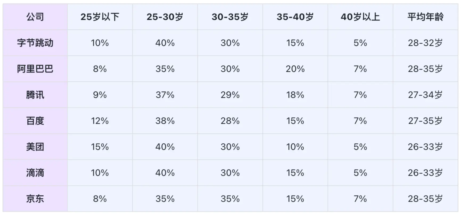Click the 百度 company cell
This screenshot has height=214, width=461.
35,121
